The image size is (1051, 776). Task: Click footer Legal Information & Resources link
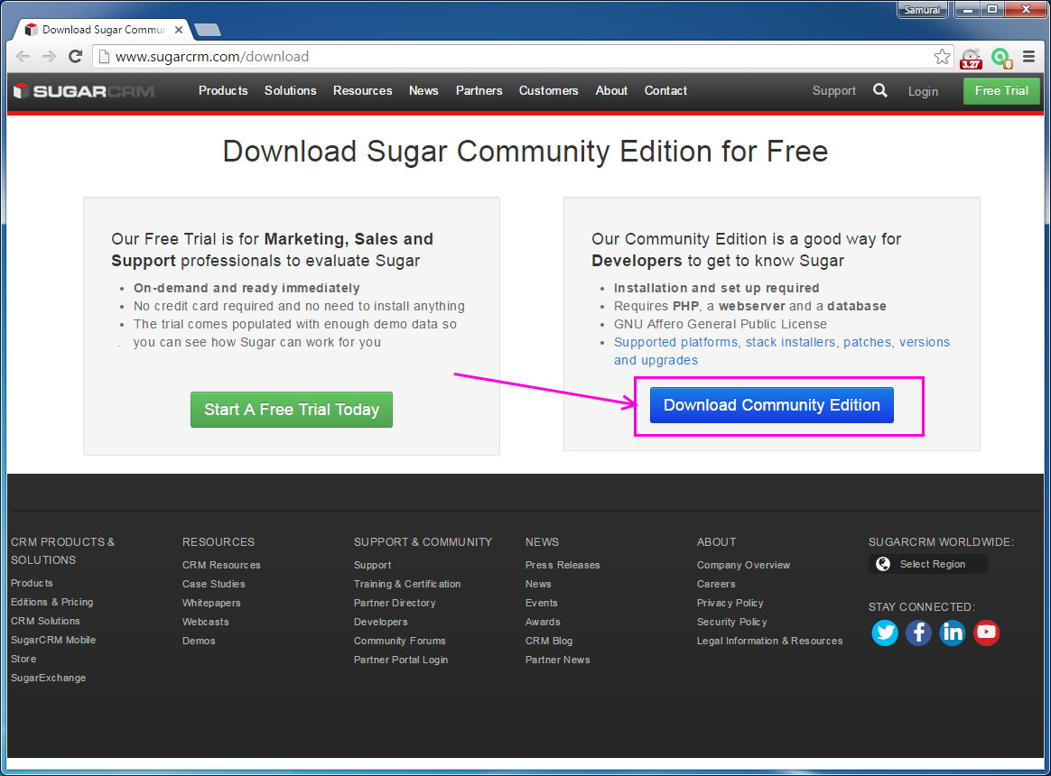(x=769, y=641)
